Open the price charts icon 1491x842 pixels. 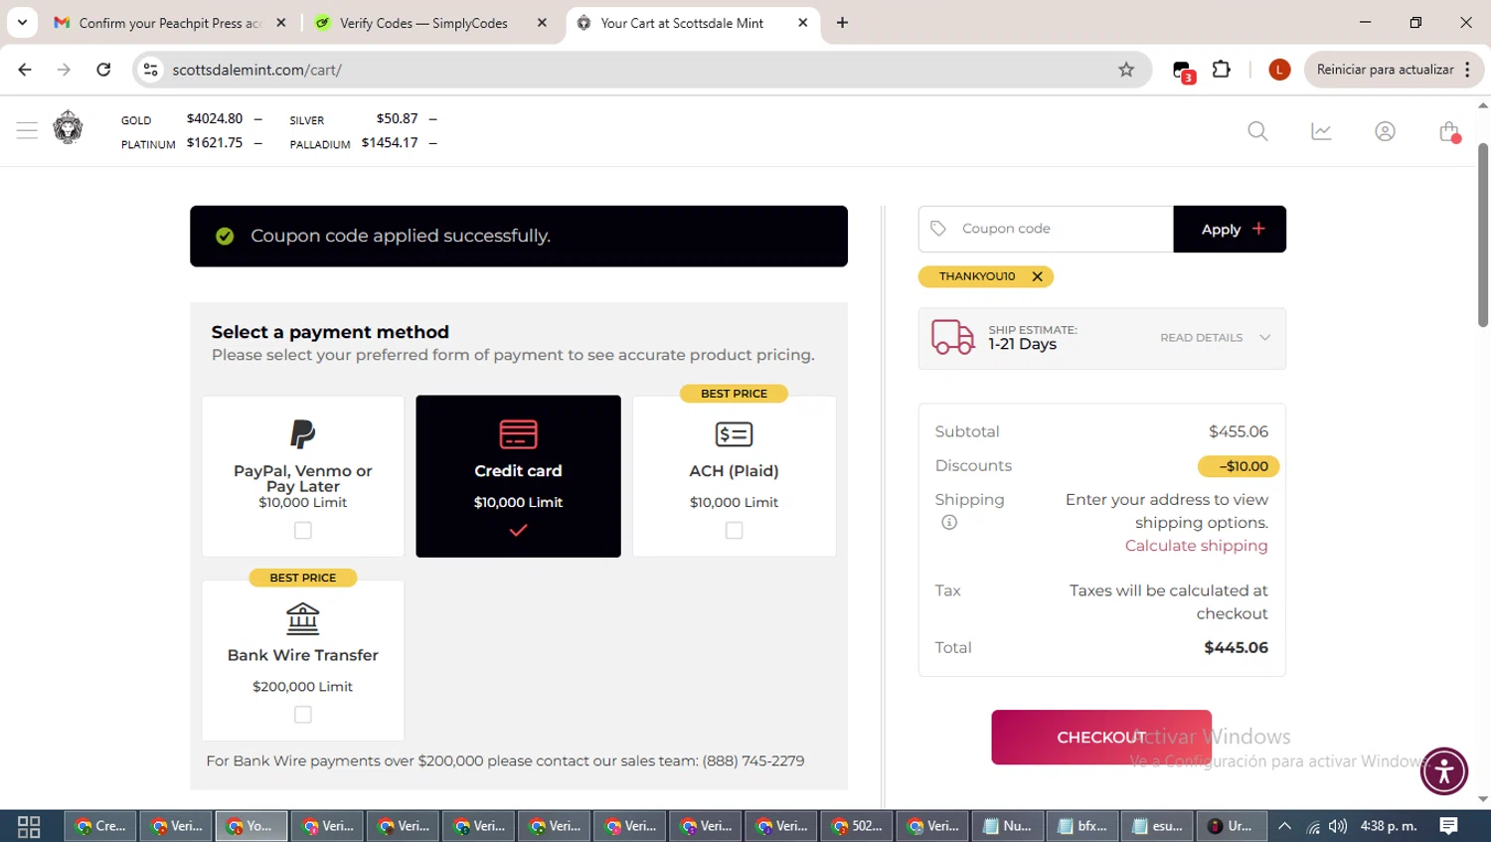pyautogui.click(x=1321, y=131)
